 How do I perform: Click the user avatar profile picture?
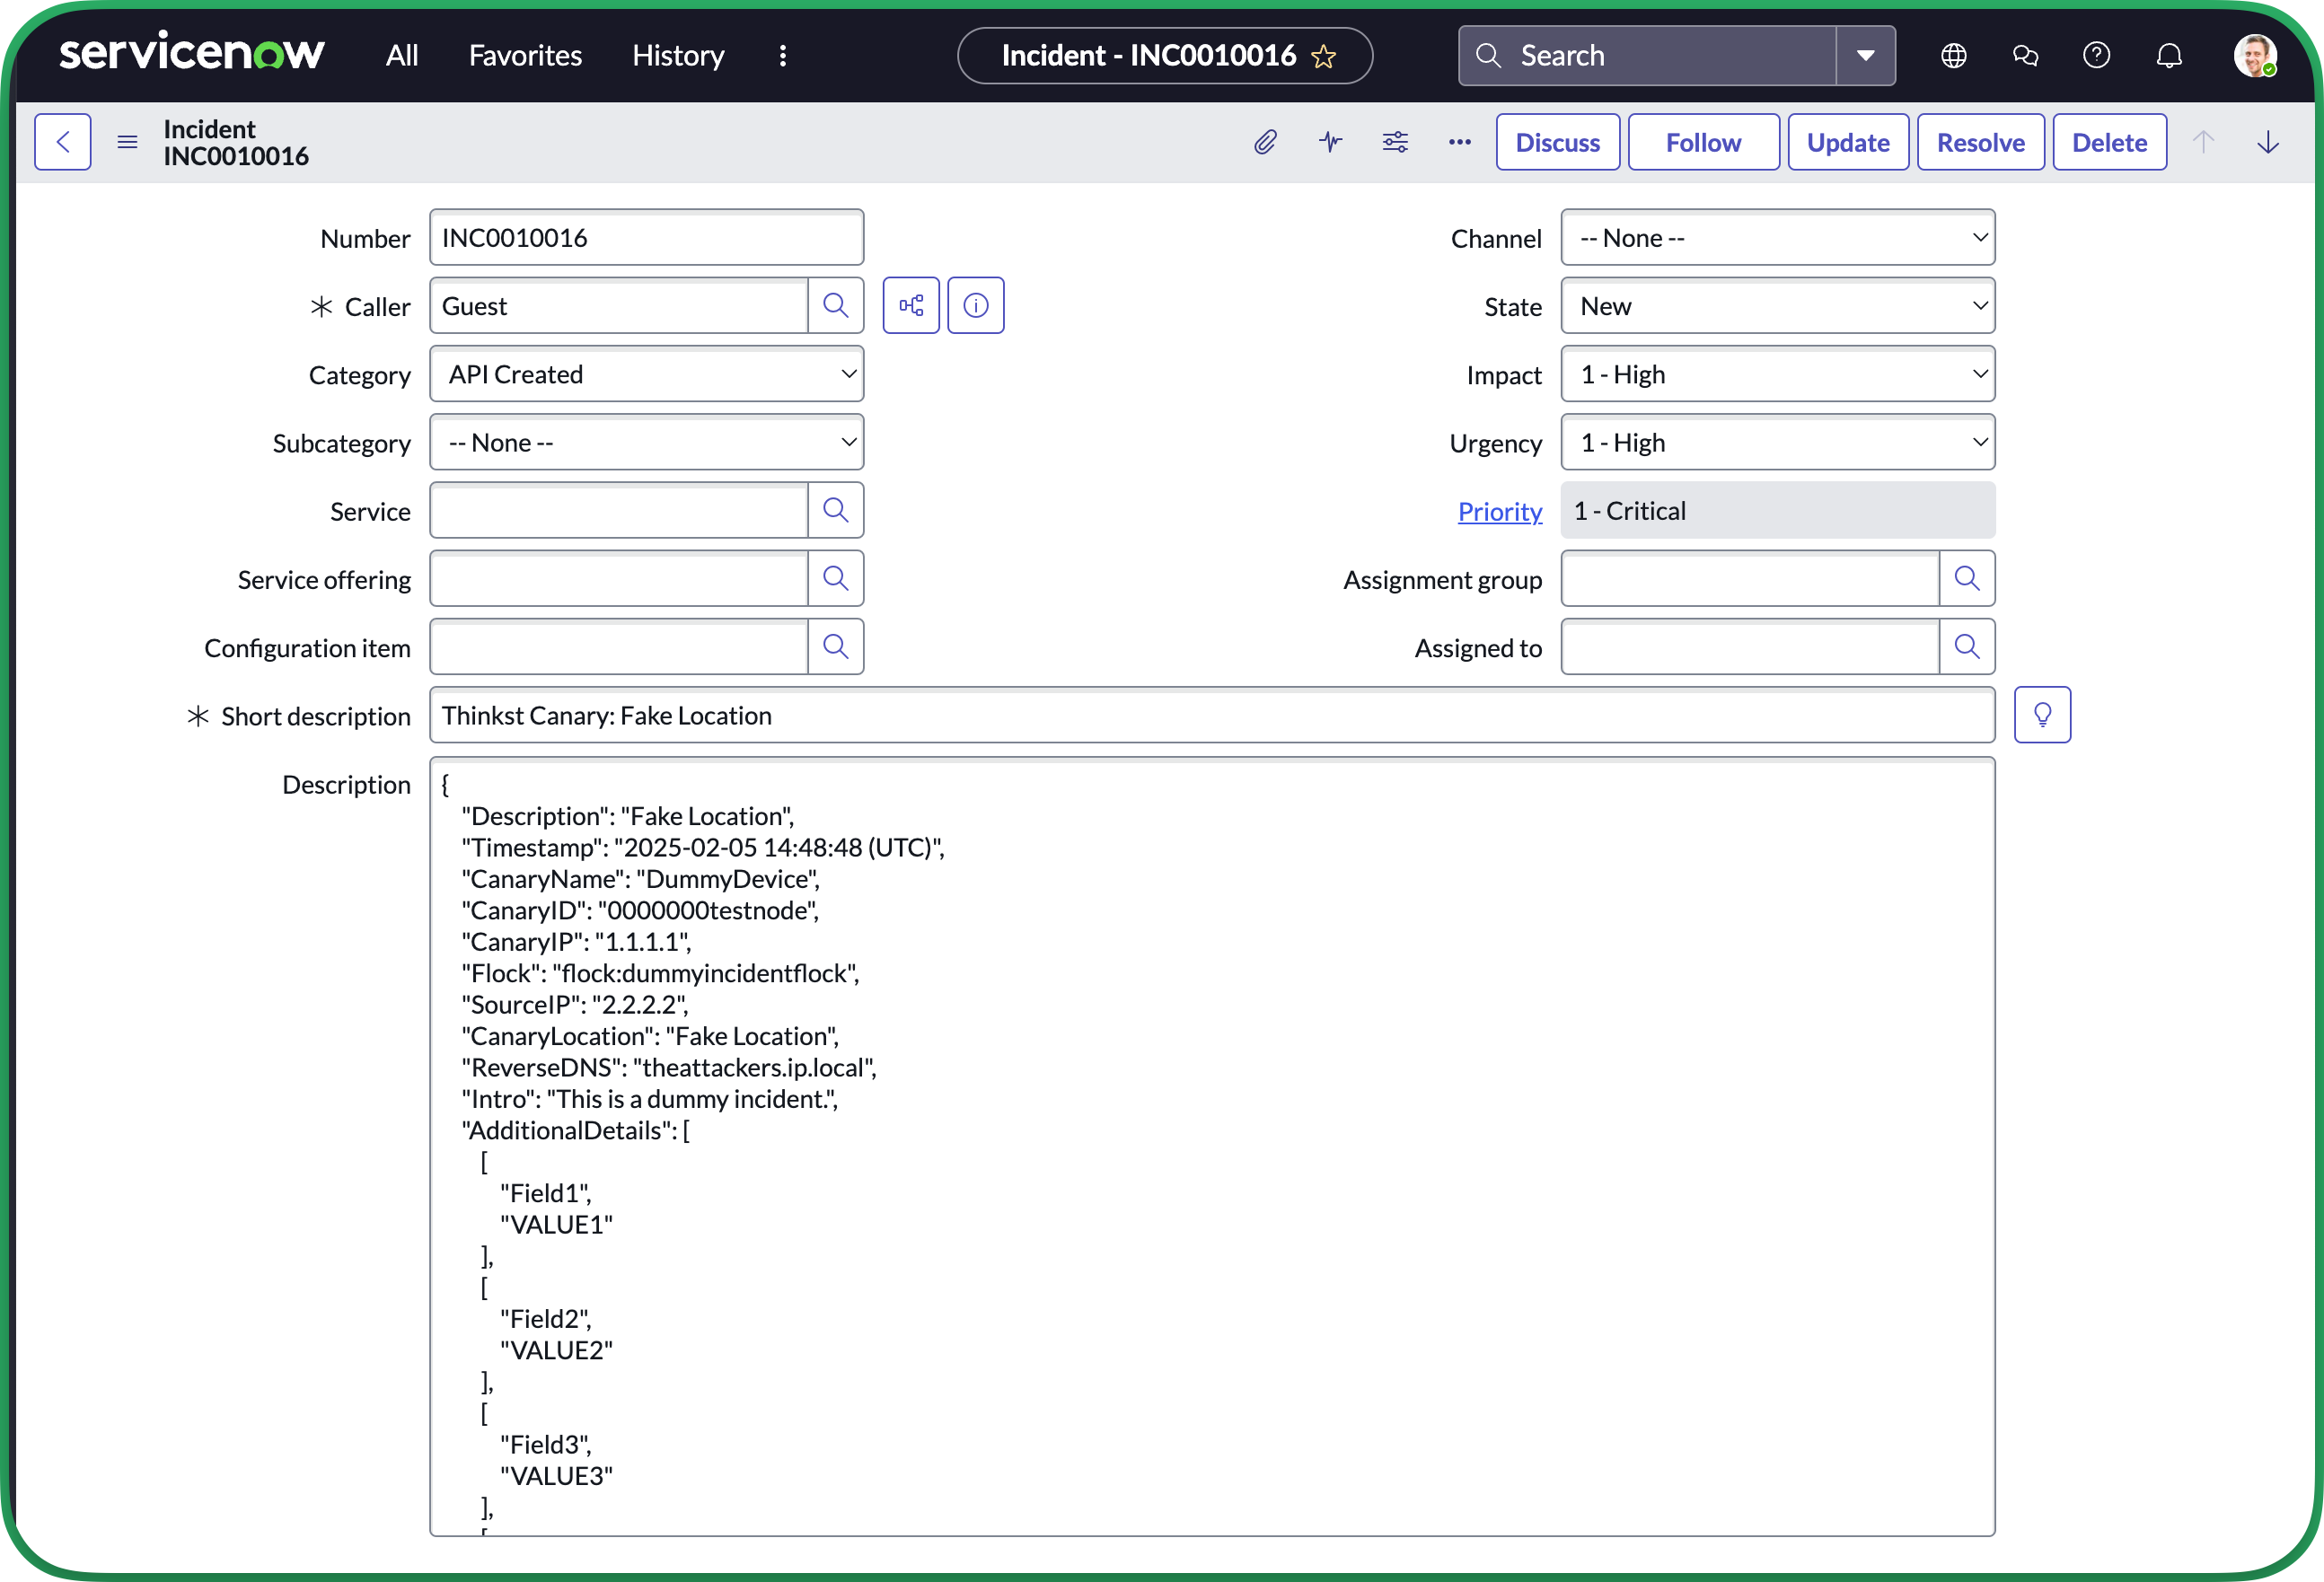(x=2255, y=55)
